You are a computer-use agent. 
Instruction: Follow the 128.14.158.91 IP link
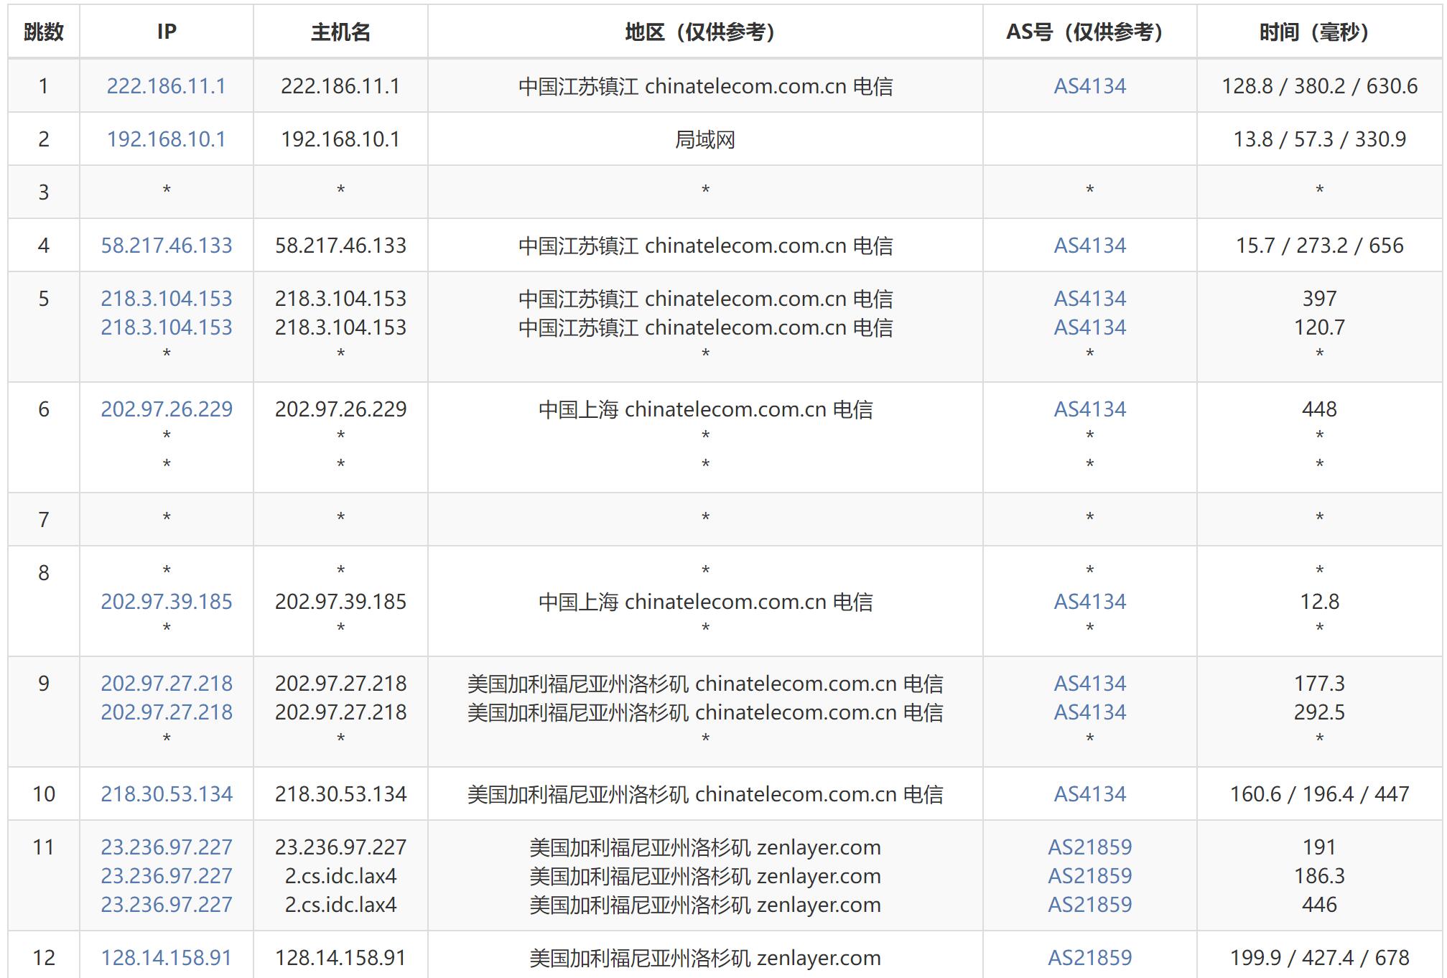coord(166,958)
